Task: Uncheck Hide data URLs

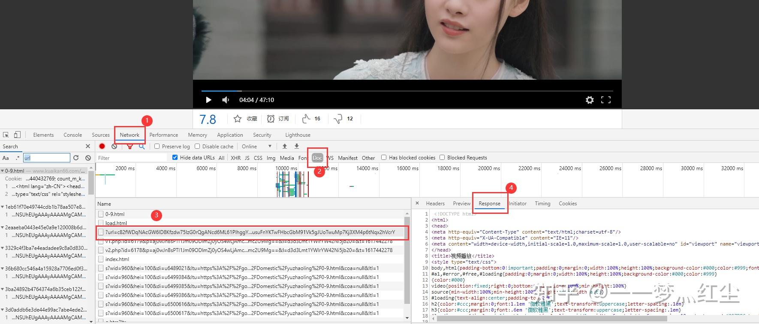Action: pos(175,157)
